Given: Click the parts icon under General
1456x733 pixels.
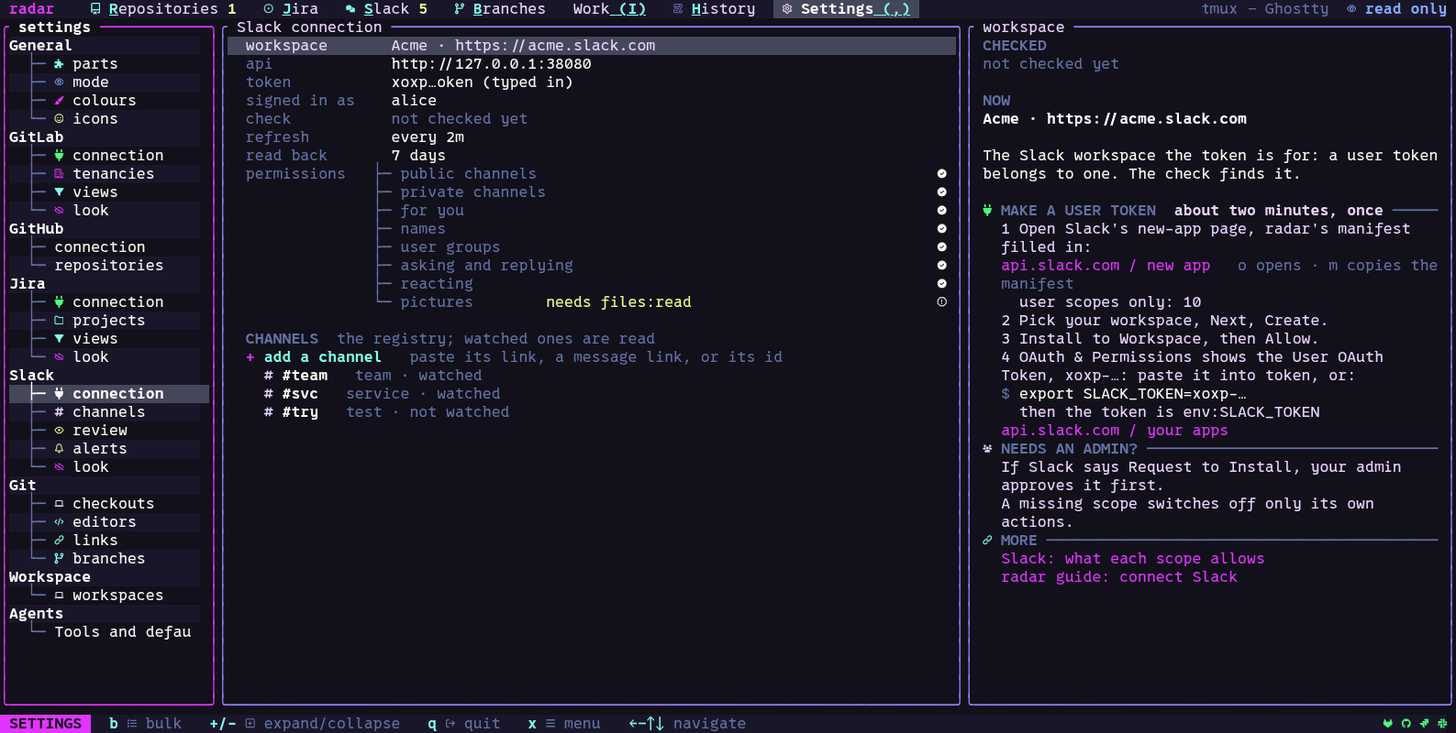Looking at the screenshot, I should tap(59, 64).
